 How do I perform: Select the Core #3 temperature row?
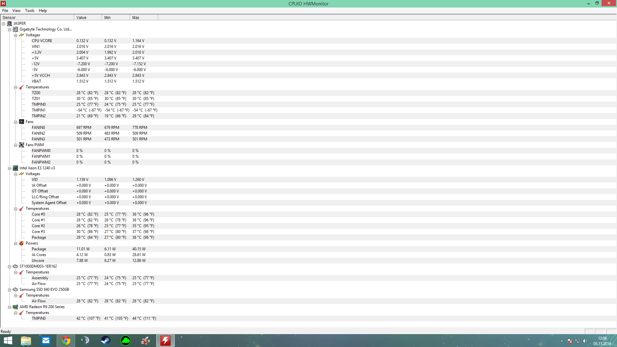[308, 232]
